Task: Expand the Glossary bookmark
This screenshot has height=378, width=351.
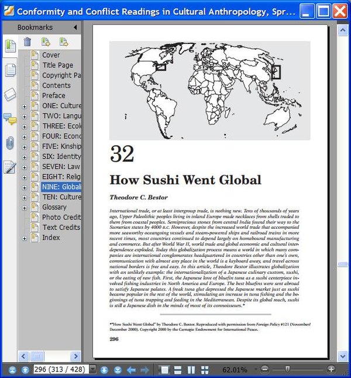Action: tap(25, 208)
